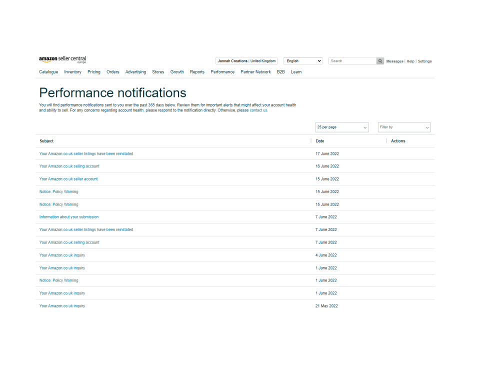Open the Learn menu
The image size is (500, 375).
(x=296, y=72)
